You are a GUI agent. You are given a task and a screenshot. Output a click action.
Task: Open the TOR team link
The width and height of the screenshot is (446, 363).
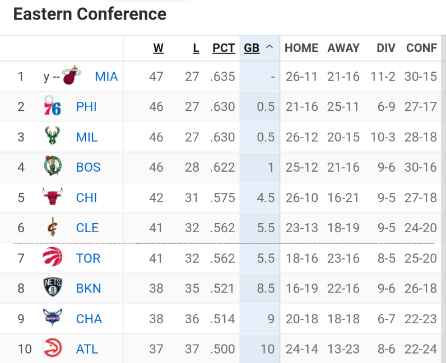88,258
